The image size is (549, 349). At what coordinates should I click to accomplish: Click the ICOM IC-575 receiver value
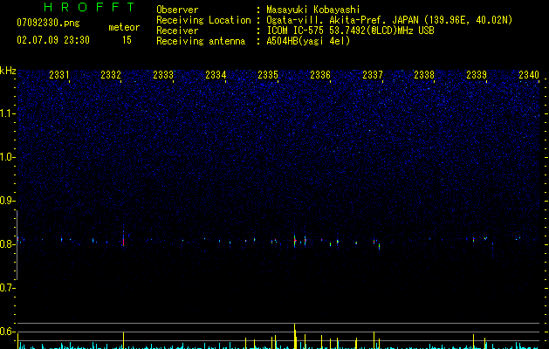350,31
